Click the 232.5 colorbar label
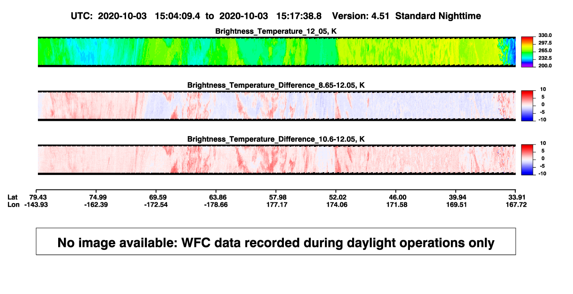Viewport: 573px width, 294px height. 545,58
